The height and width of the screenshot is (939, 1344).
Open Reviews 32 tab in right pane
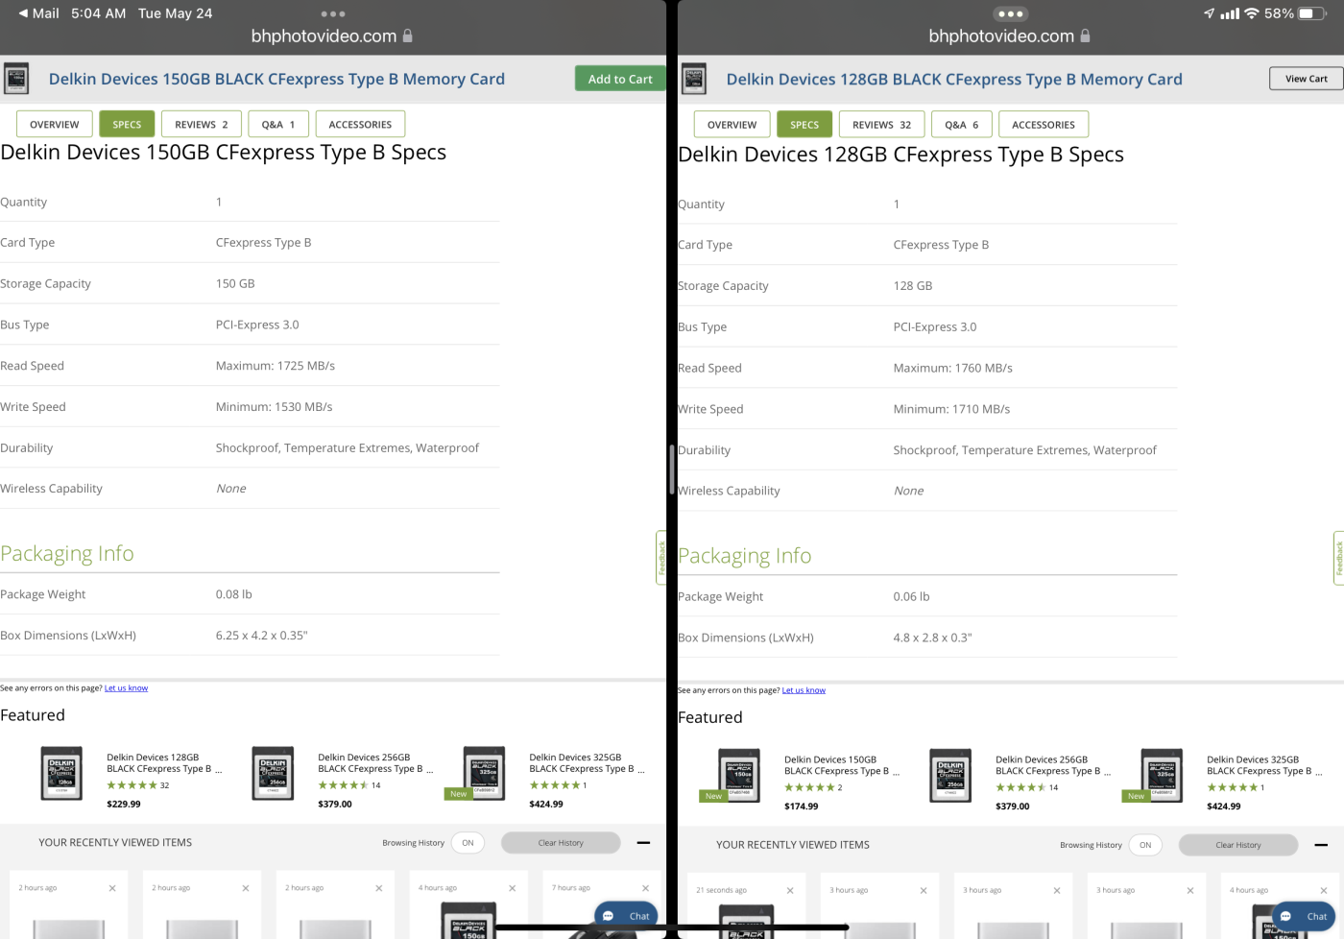(882, 124)
